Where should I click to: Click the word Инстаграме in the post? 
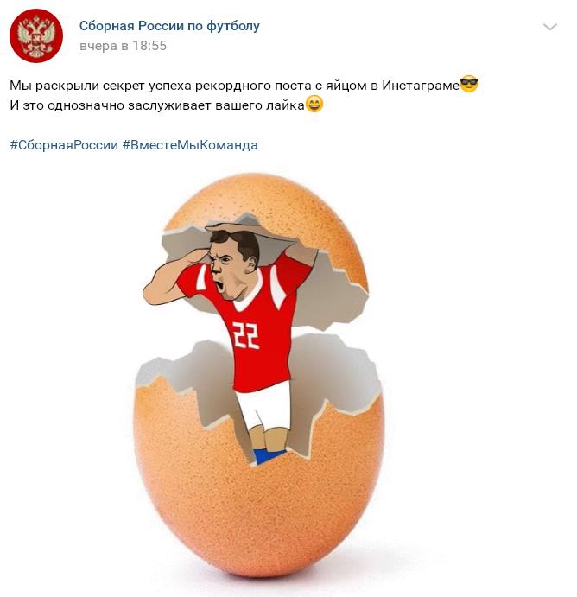pyautogui.click(x=421, y=86)
